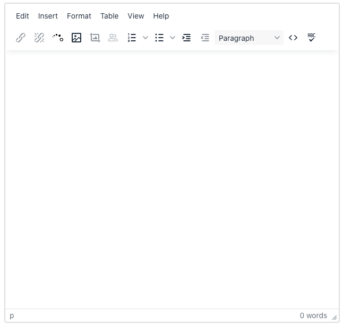
Task: Open the Insert menu
Action: (x=48, y=16)
